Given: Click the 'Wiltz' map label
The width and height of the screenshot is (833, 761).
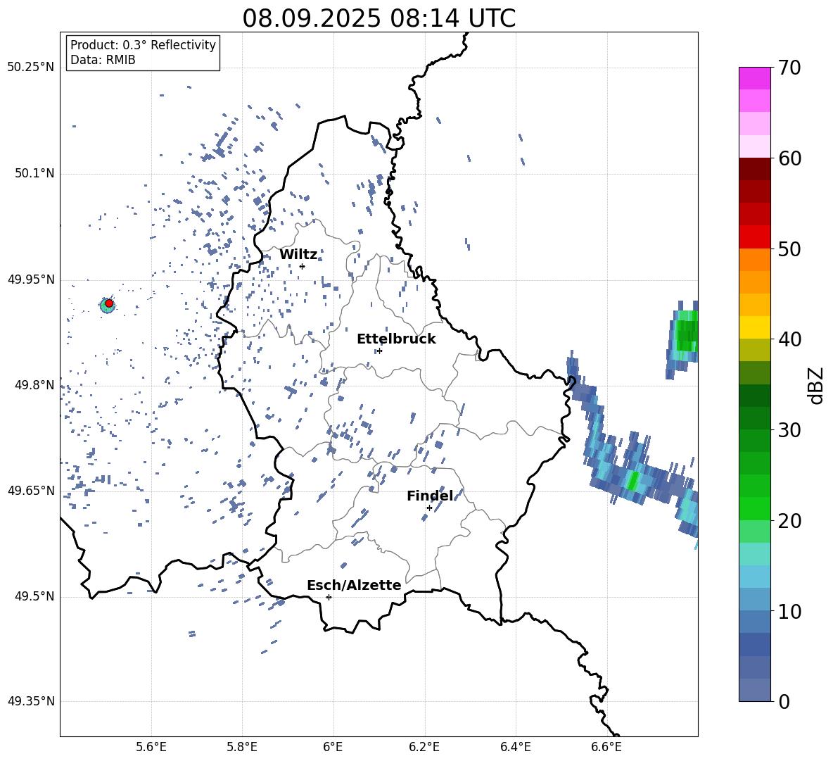Looking at the screenshot, I should coord(298,255).
